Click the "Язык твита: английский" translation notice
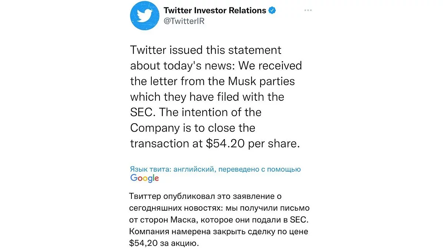This screenshot has width=443, height=249. coord(173,169)
